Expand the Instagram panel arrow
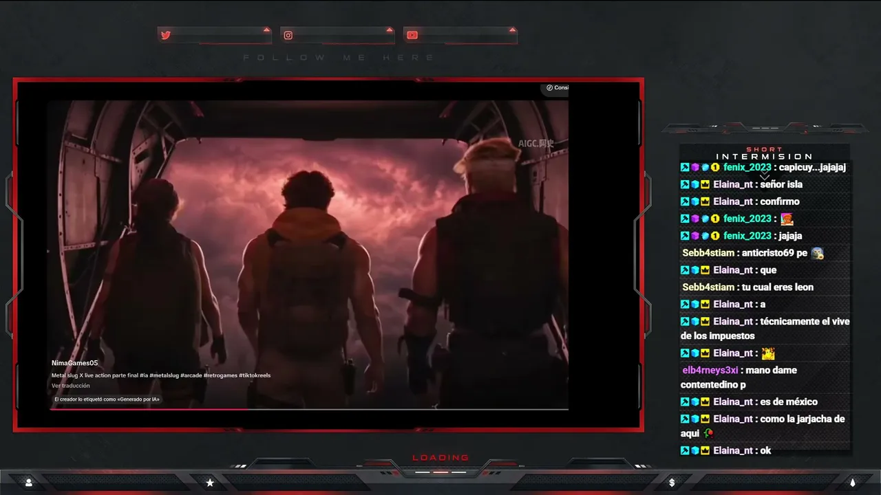The width and height of the screenshot is (881, 495). pos(390,30)
